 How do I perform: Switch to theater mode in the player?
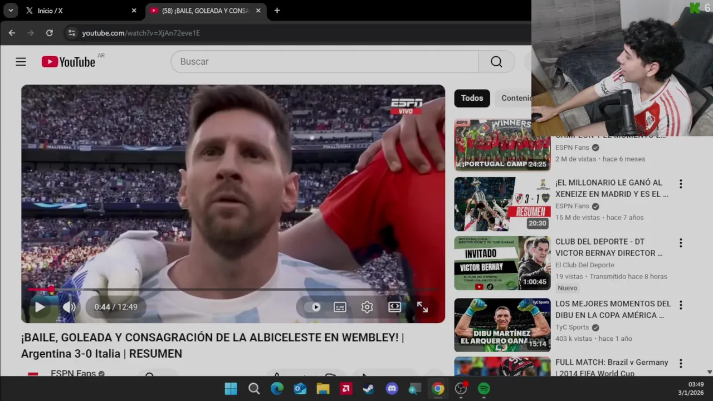point(395,307)
